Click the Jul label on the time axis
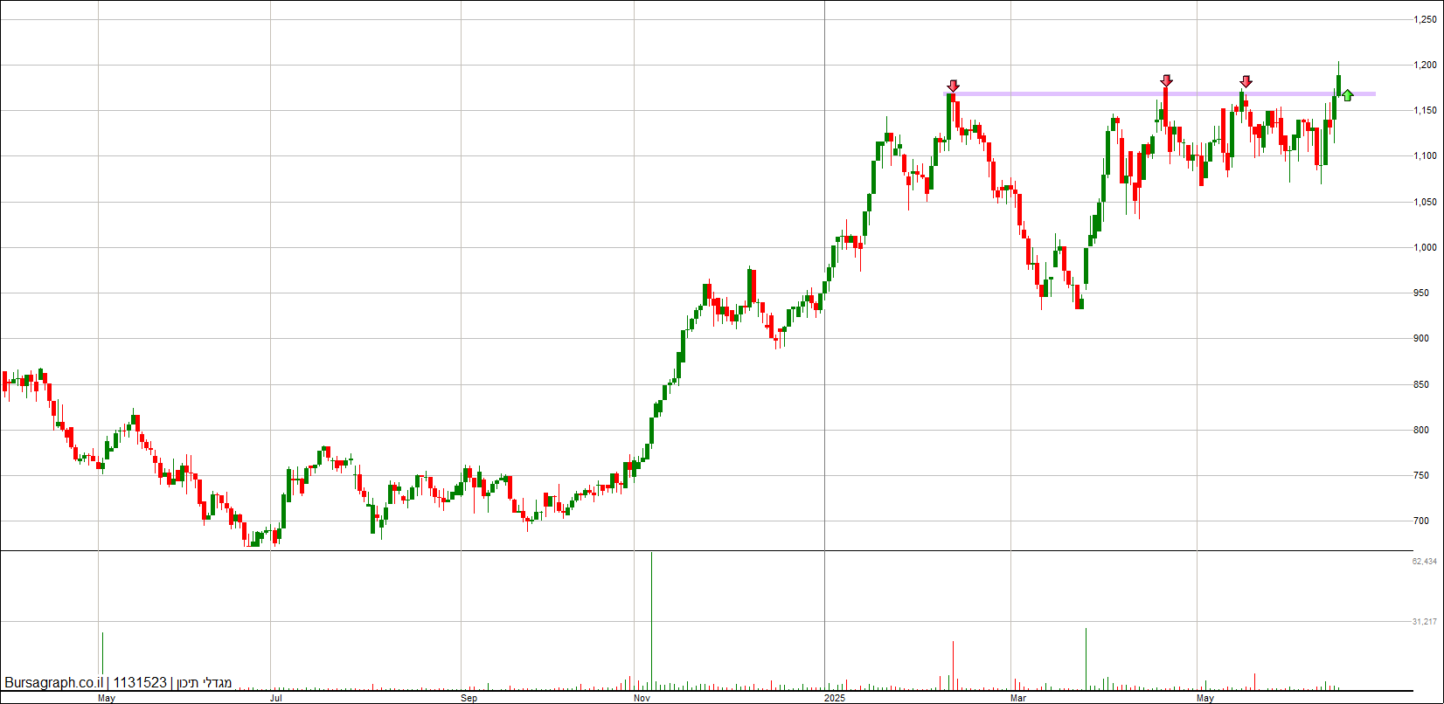The height and width of the screenshot is (704, 1444). tap(276, 698)
